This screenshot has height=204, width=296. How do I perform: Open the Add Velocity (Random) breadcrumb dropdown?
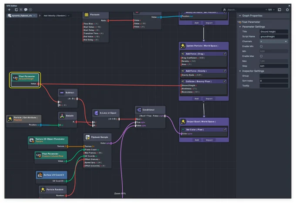(68, 16)
